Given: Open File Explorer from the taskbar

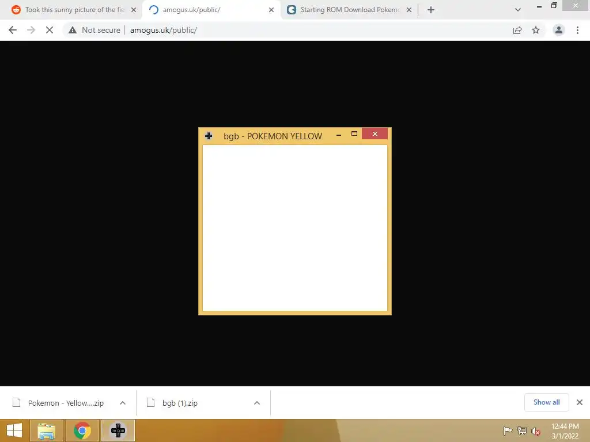Looking at the screenshot, I should pyautogui.click(x=46, y=430).
